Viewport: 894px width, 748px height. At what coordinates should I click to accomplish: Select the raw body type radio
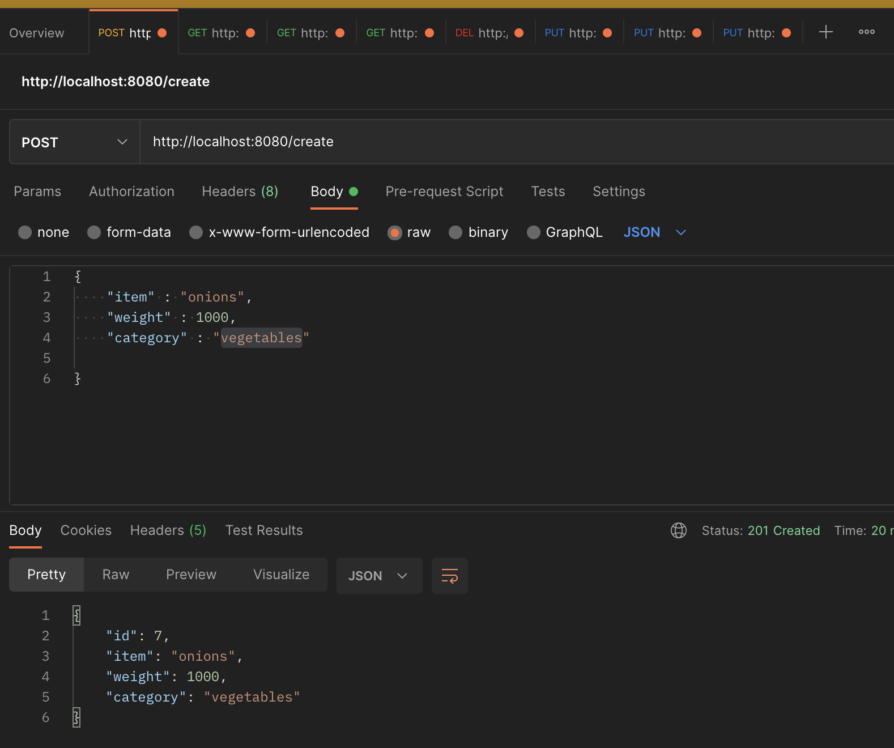tap(394, 232)
